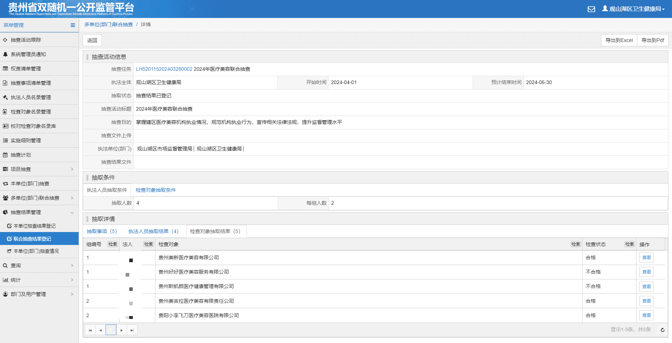Screen dimensions: 672x343
Task: Toggle the sidebar hamburger menu icon
Action: [x=73, y=25]
